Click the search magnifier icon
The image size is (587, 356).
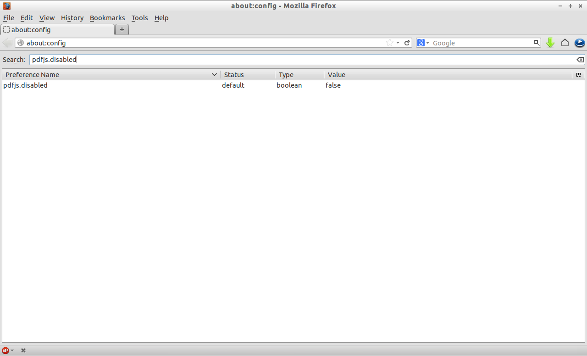(x=537, y=43)
